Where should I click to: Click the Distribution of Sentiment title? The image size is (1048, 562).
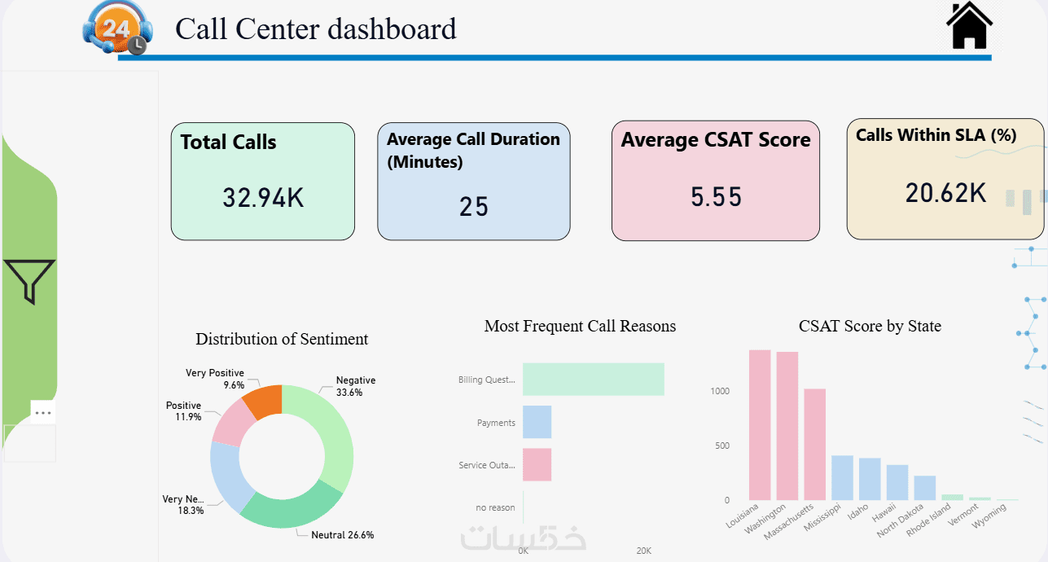point(282,340)
